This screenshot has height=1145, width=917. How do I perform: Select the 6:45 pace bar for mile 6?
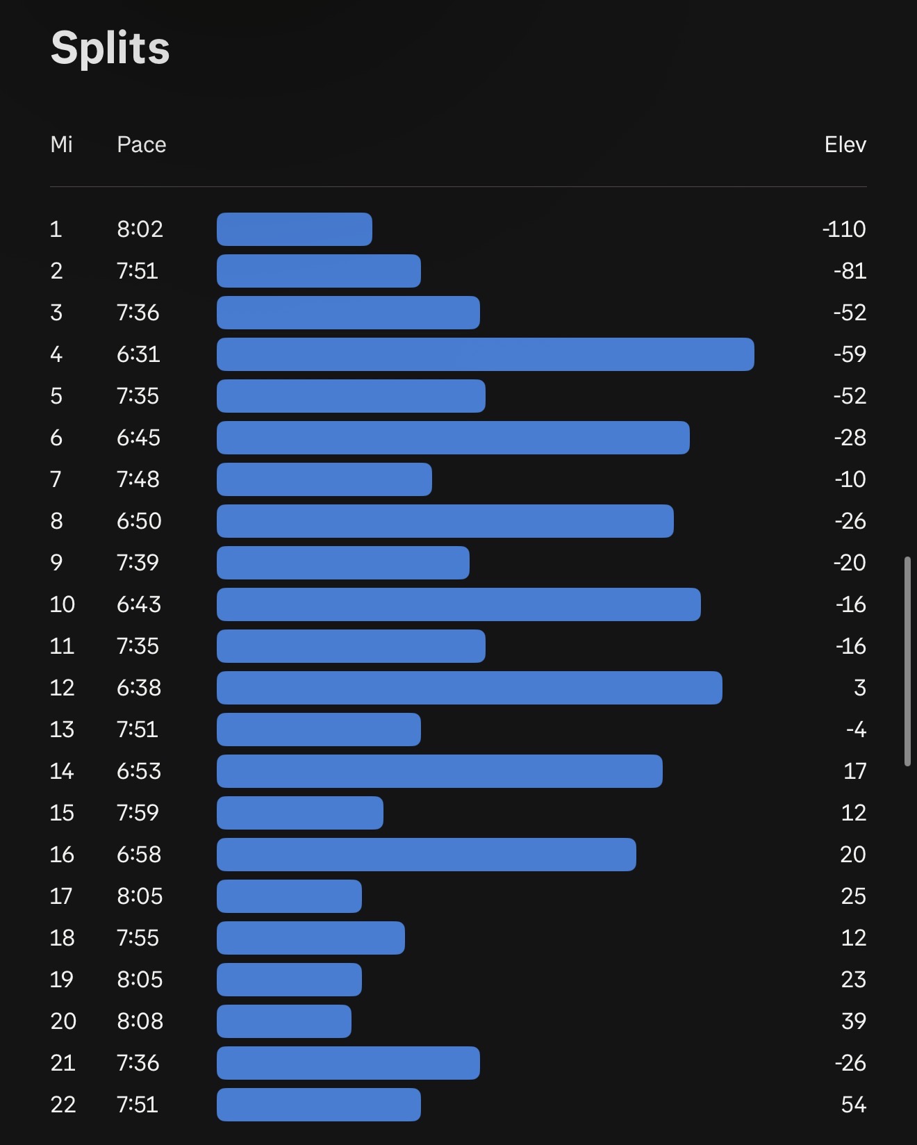(x=453, y=438)
